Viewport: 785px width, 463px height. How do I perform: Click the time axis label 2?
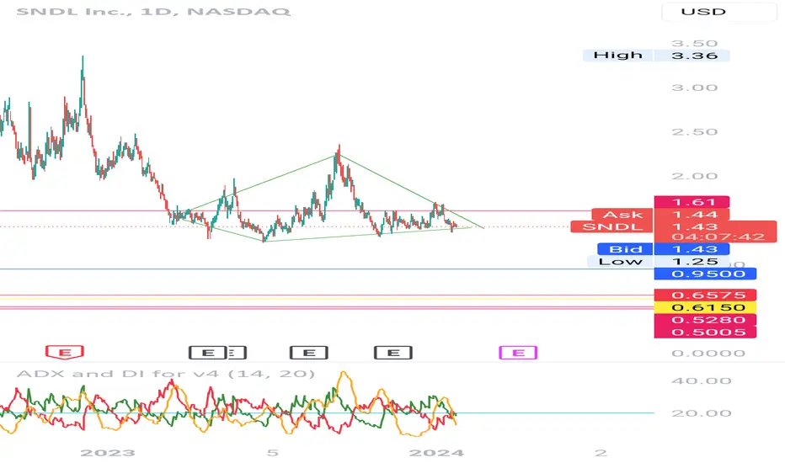point(601,453)
